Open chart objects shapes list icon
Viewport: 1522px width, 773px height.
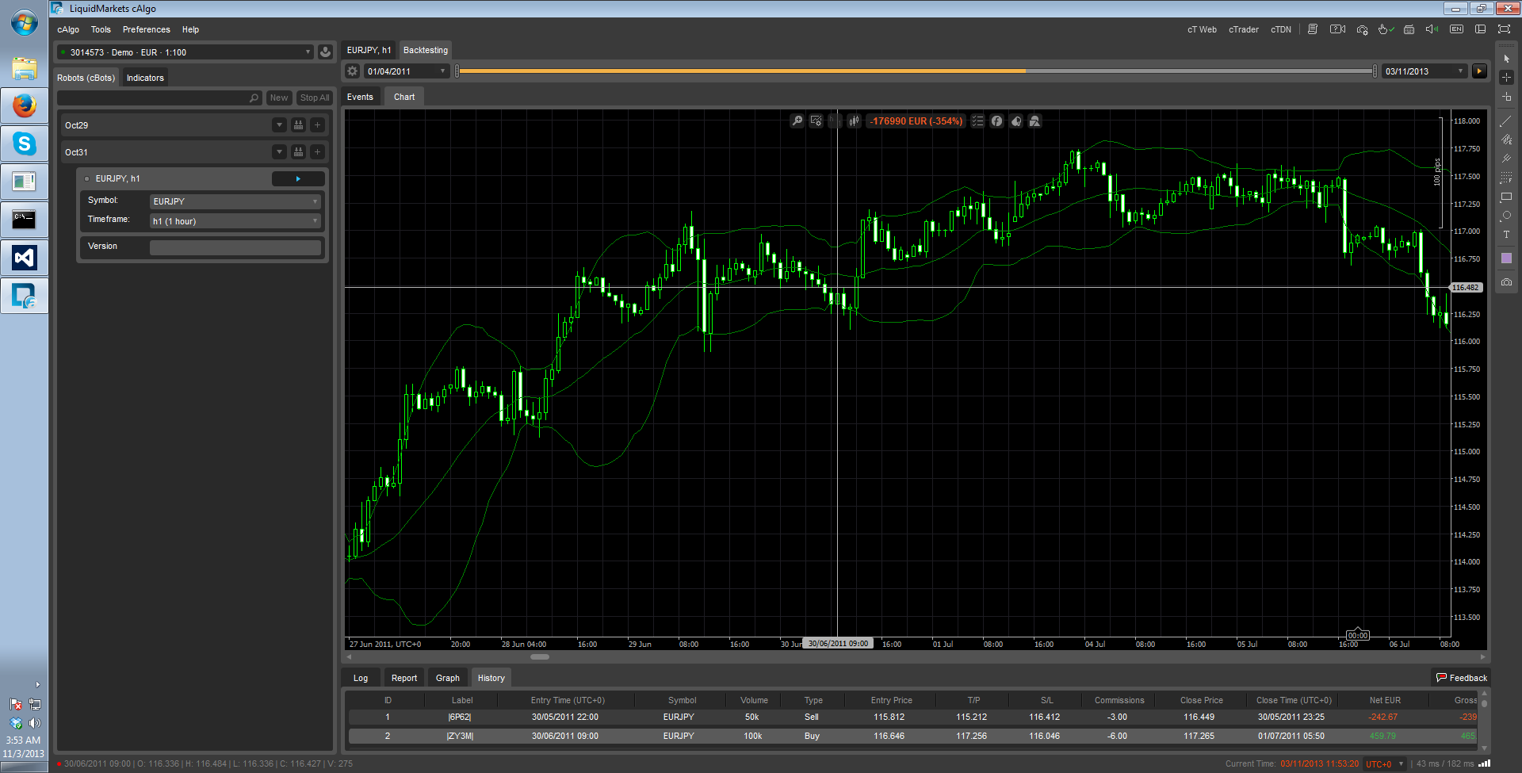[x=1034, y=121]
